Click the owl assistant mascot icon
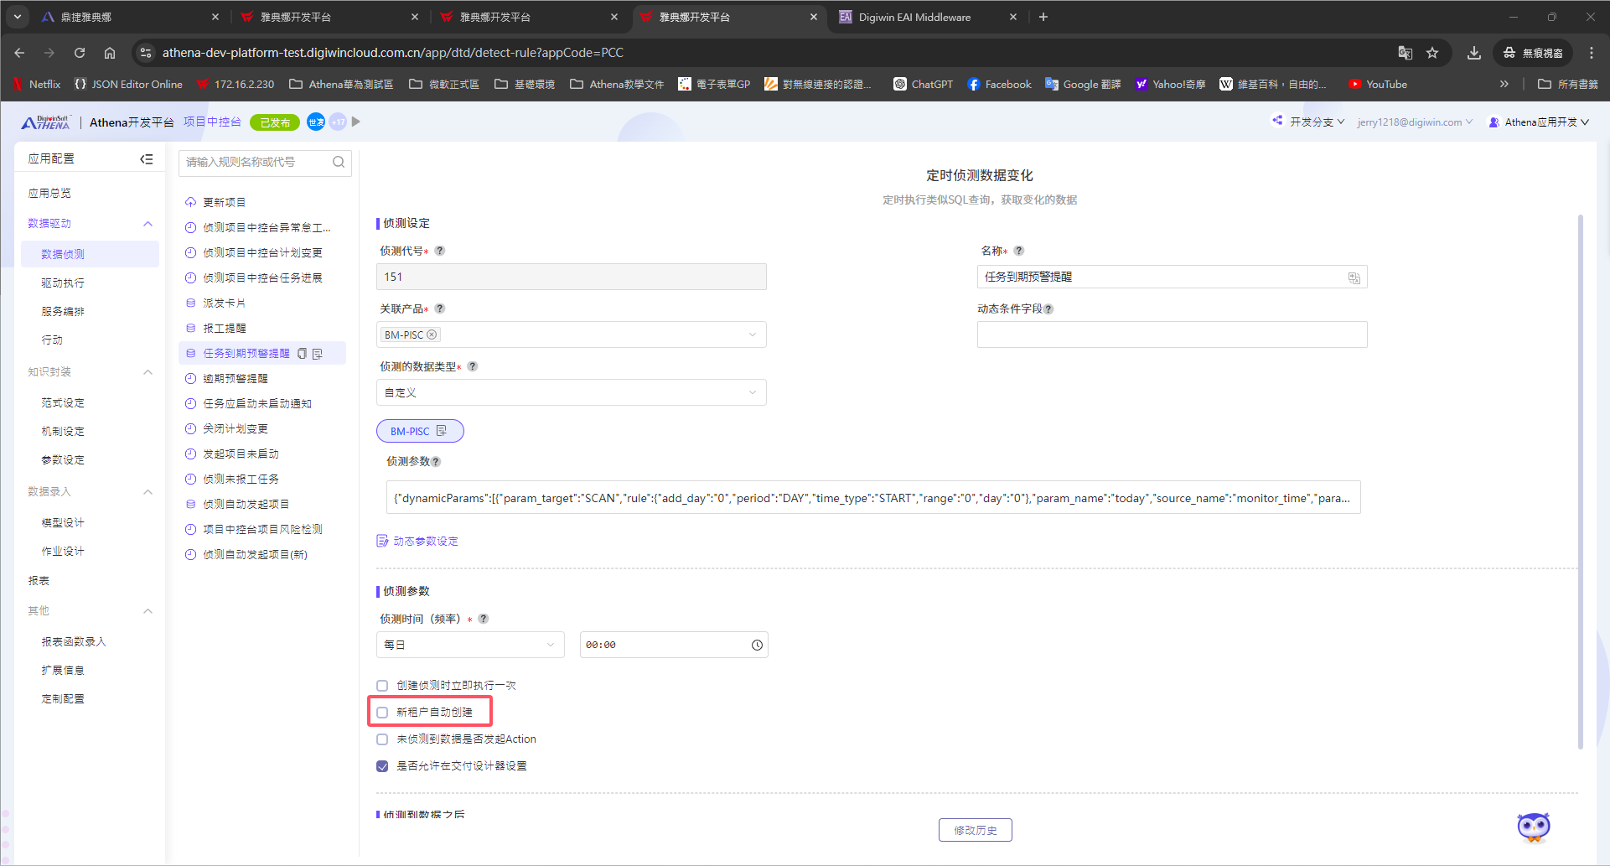1610x866 pixels. 1534,827
